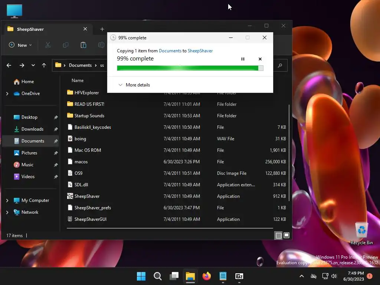Click the green copy progress bar
The height and width of the screenshot is (285, 380).
point(190,68)
